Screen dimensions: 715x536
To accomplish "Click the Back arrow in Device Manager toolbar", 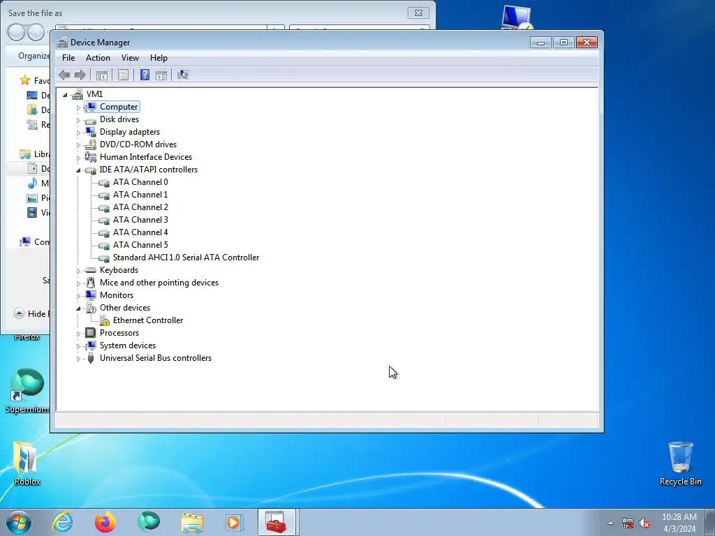I will (64, 75).
